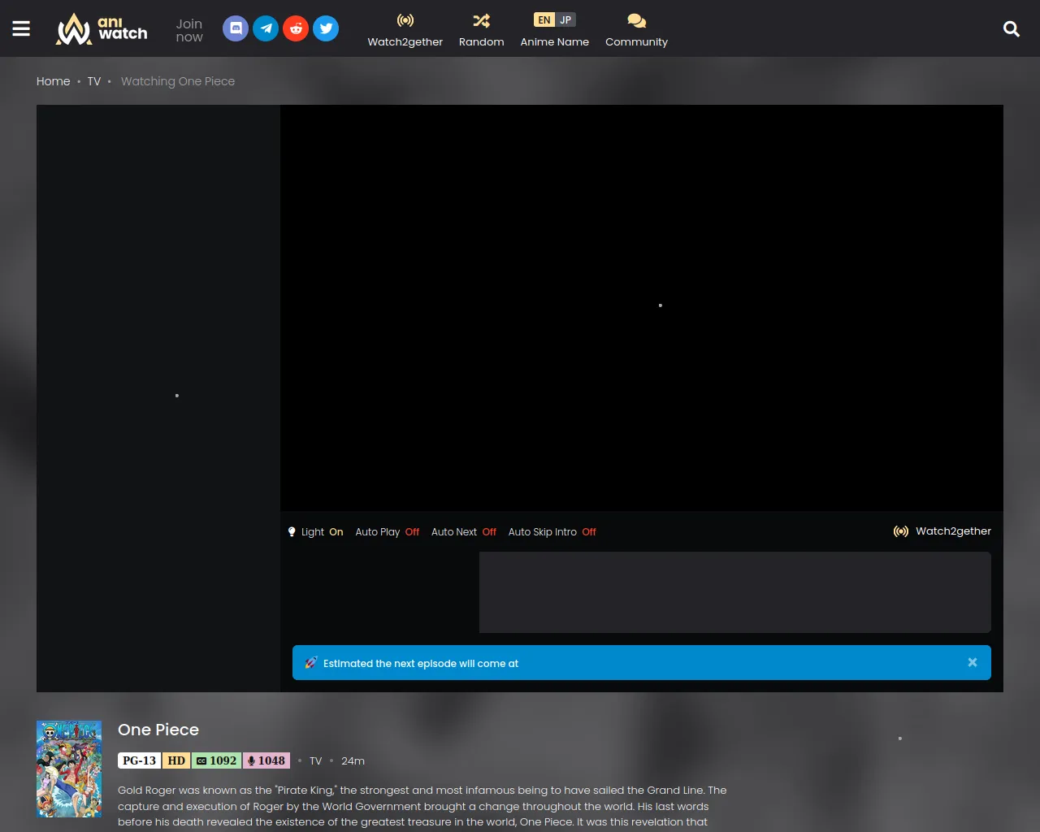Toggle the Light On setting
Screen dimensions: 1040x832
[x=316, y=532]
